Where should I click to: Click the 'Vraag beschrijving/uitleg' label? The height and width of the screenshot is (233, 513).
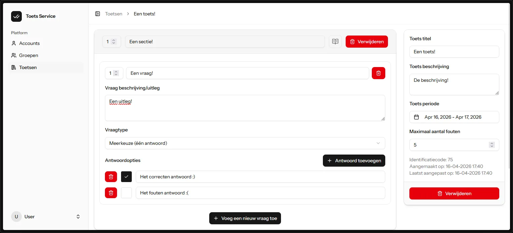tap(132, 88)
